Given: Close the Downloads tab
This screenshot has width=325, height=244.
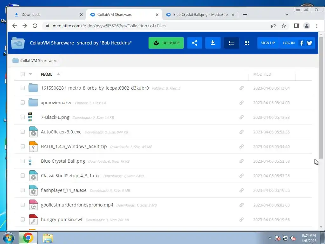Looking at the screenshot, I should pyautogui.click(x=81, y=15).
